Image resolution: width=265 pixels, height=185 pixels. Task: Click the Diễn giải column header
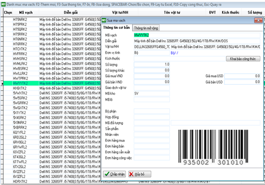tap(70, 13)
